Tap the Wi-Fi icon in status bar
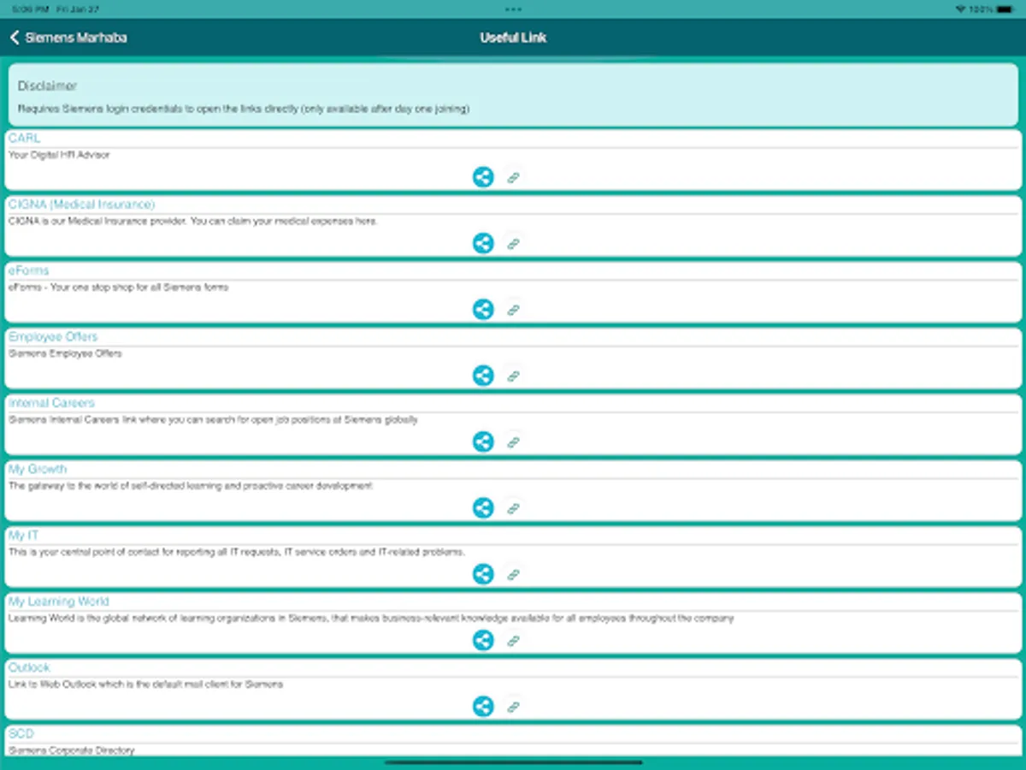This screenshot has height=770, width=1026. point(961,9)
